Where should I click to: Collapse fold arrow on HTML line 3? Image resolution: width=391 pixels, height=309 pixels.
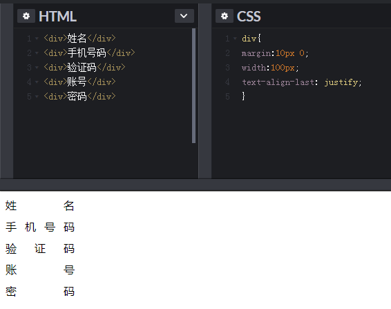click(x=37, y=68)
